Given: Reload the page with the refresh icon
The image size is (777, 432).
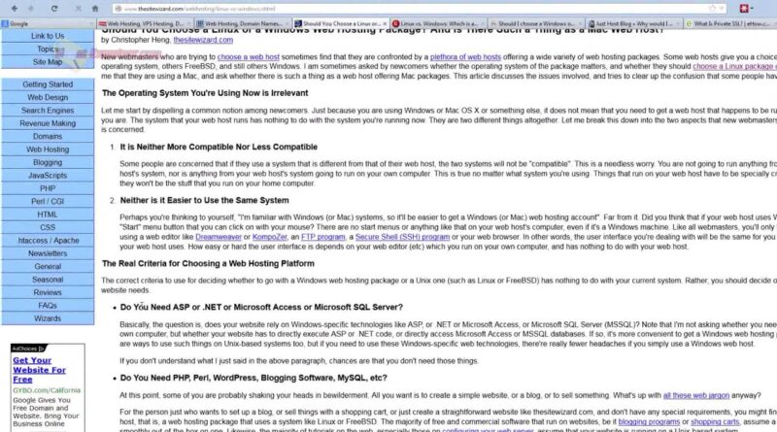Looking at the screenshot, I should 54,9.
